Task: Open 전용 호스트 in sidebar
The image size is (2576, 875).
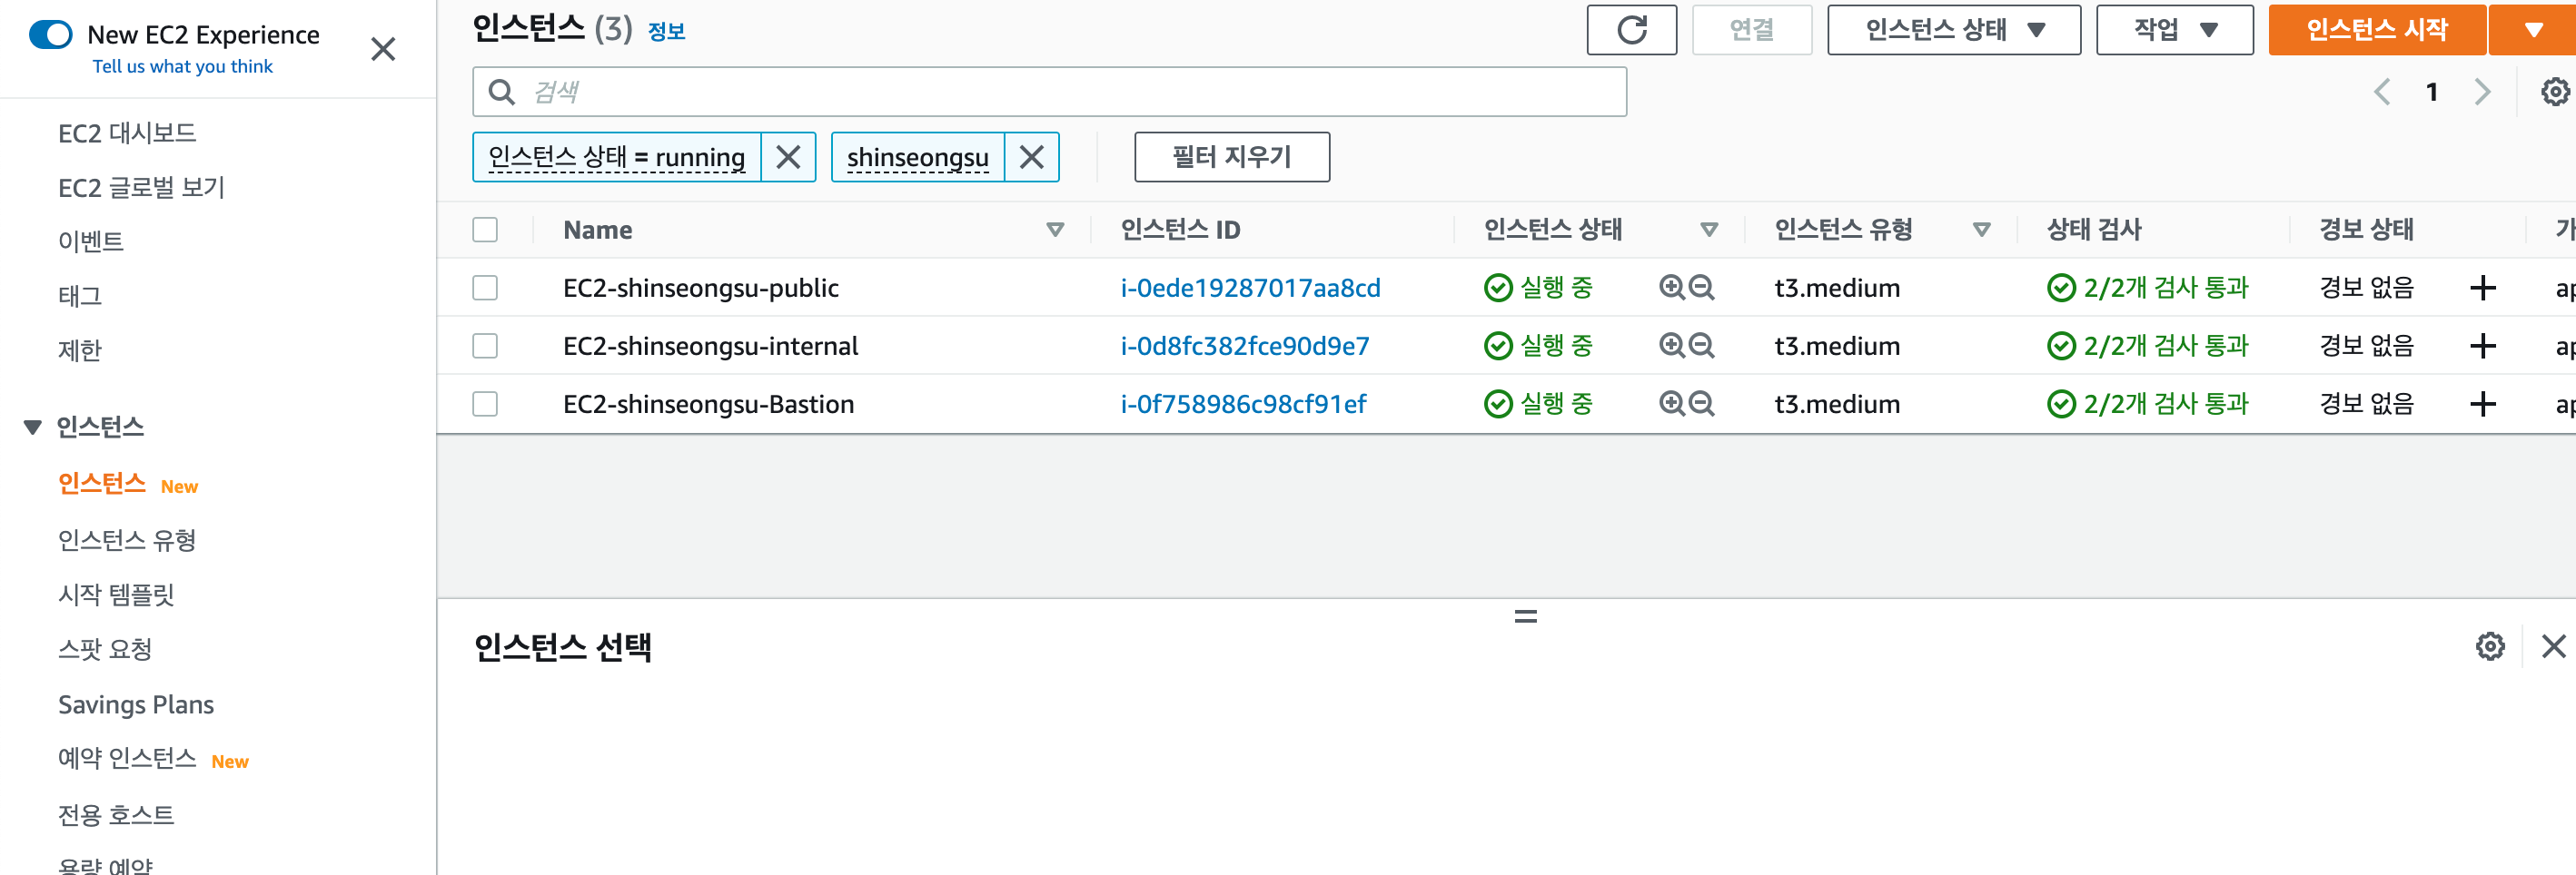Action: point(116,815)
